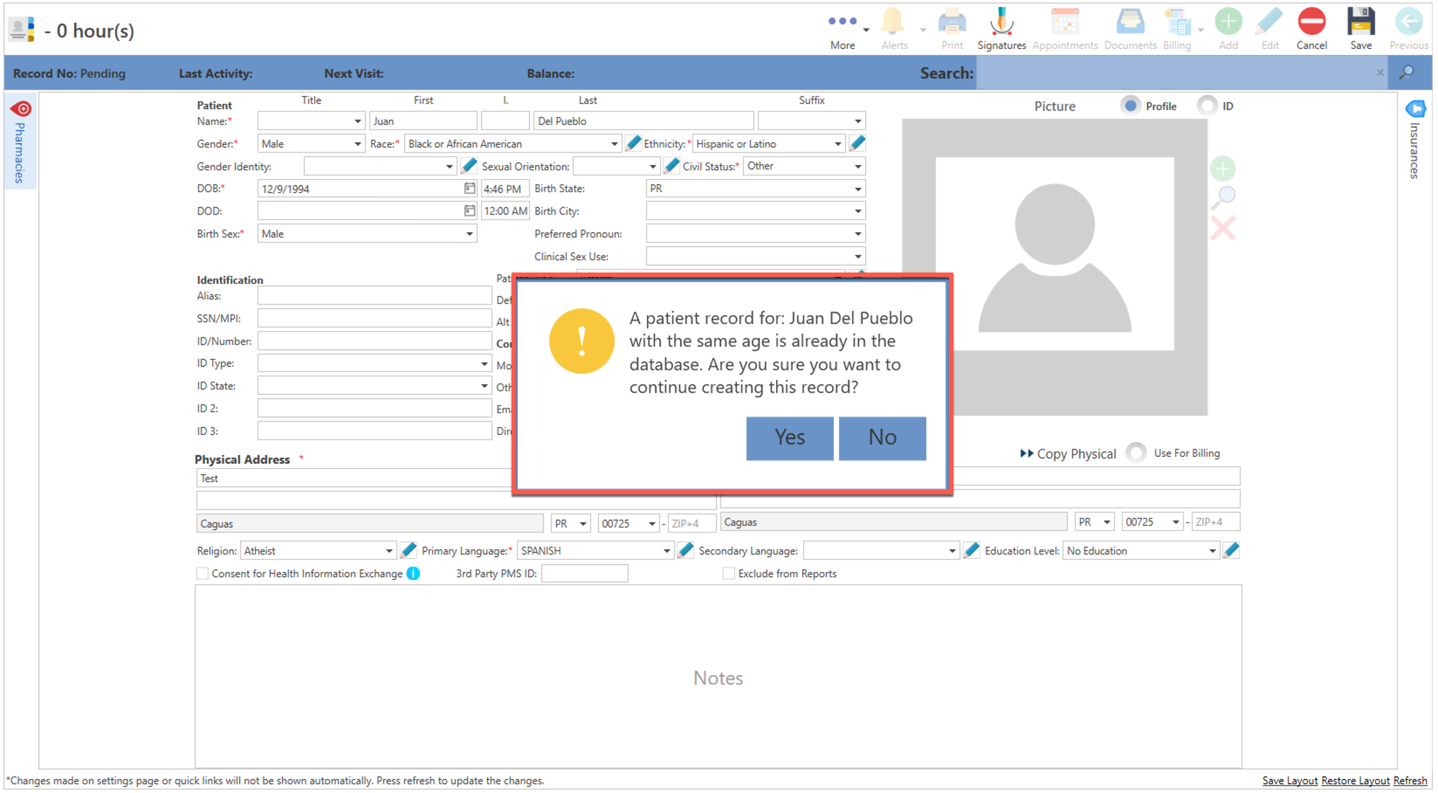Select the ID picture radio button

pyautogui.click(x=1207, y=106)
